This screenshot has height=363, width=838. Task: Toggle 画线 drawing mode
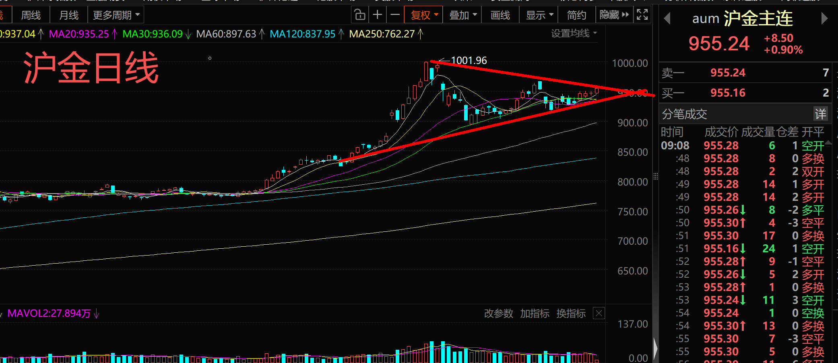pyautogui.click(x=500, y=15)
